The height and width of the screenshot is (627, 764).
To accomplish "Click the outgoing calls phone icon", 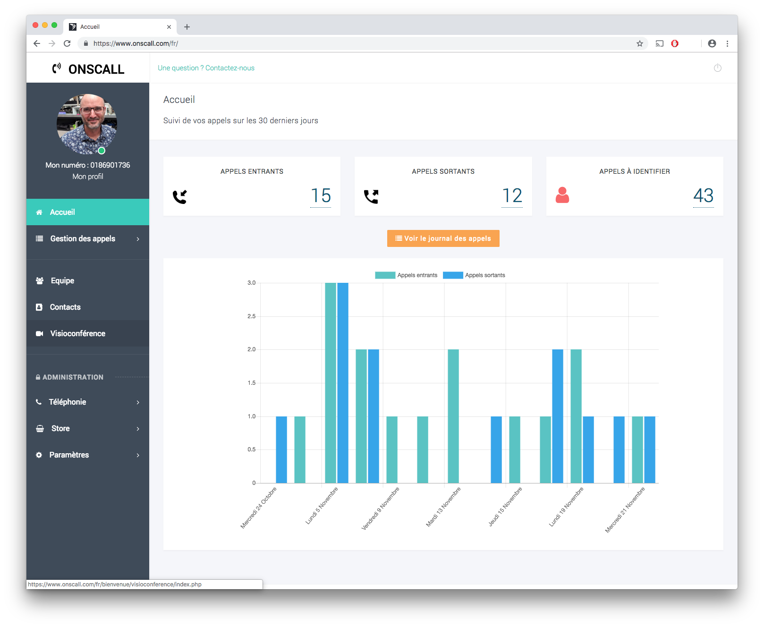I will tap(371, 196).
